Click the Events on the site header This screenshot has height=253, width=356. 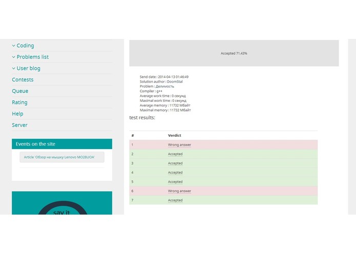pyautogui.click(x=62, y=144)
